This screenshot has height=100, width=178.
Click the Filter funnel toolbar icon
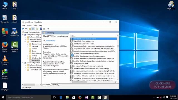(48, 29)
